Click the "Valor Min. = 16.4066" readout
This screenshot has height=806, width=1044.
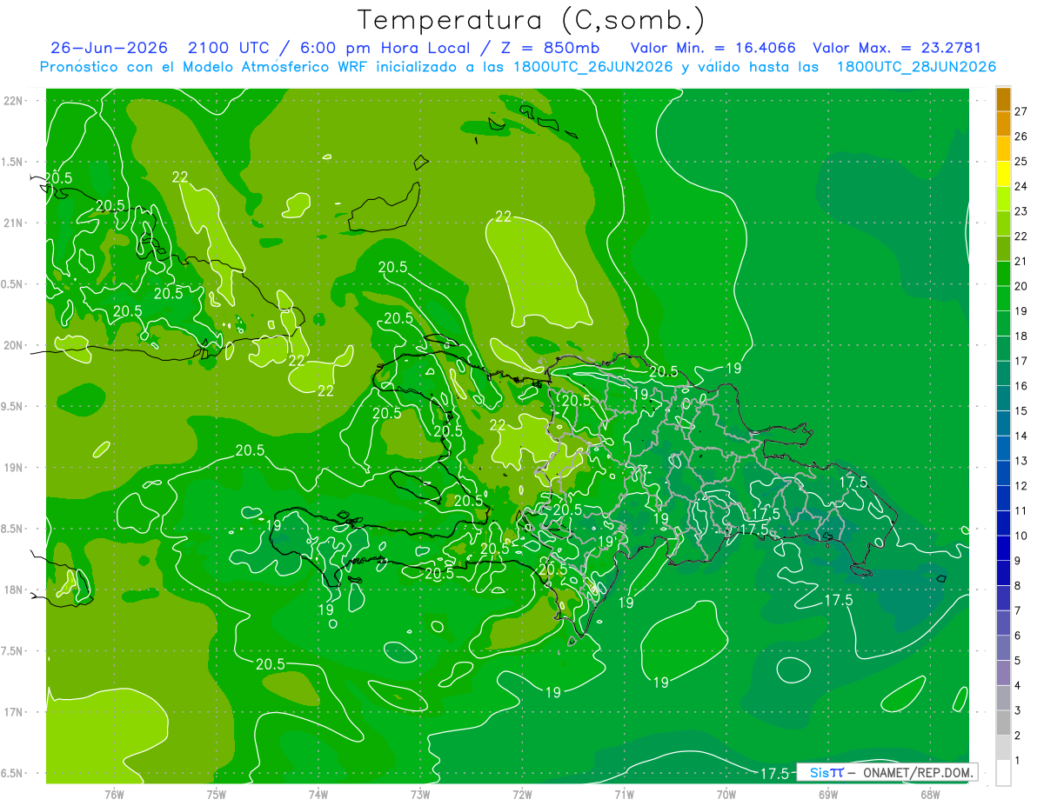coord(713,48)
